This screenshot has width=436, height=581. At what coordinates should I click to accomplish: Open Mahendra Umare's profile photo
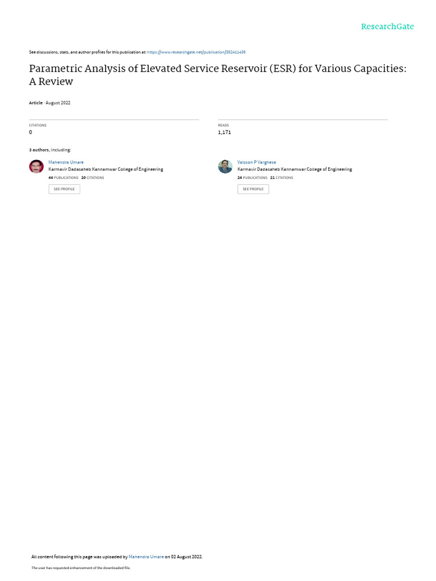(x=36, y=166)
